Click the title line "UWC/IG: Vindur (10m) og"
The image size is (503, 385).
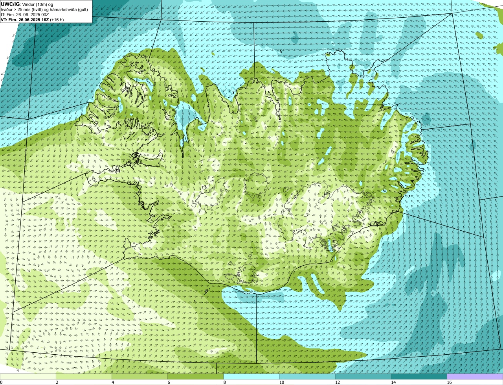click(x=27, y=4)
